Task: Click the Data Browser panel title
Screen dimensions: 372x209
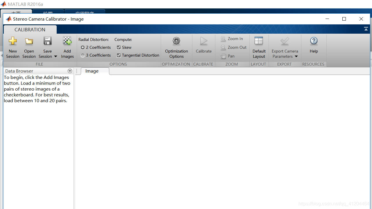Action: click(19, 71)
